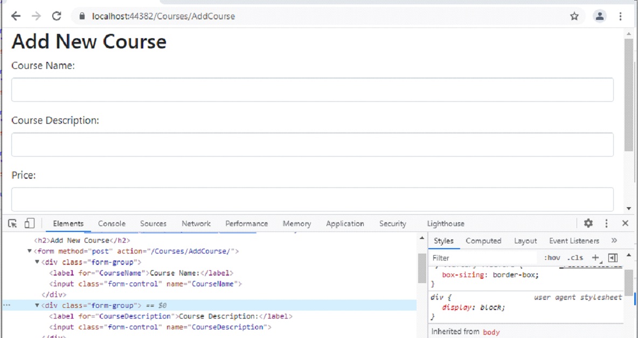
Task: Select the Styles sub-tab
Action: (443, 241)
